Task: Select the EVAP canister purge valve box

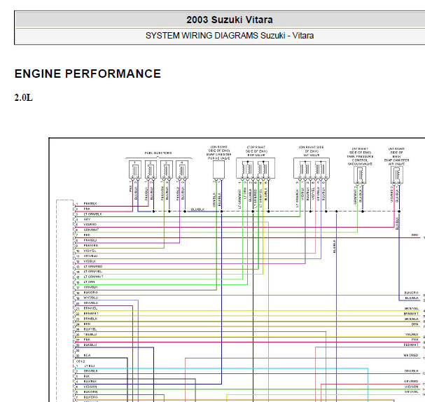Action: (218, 169)
